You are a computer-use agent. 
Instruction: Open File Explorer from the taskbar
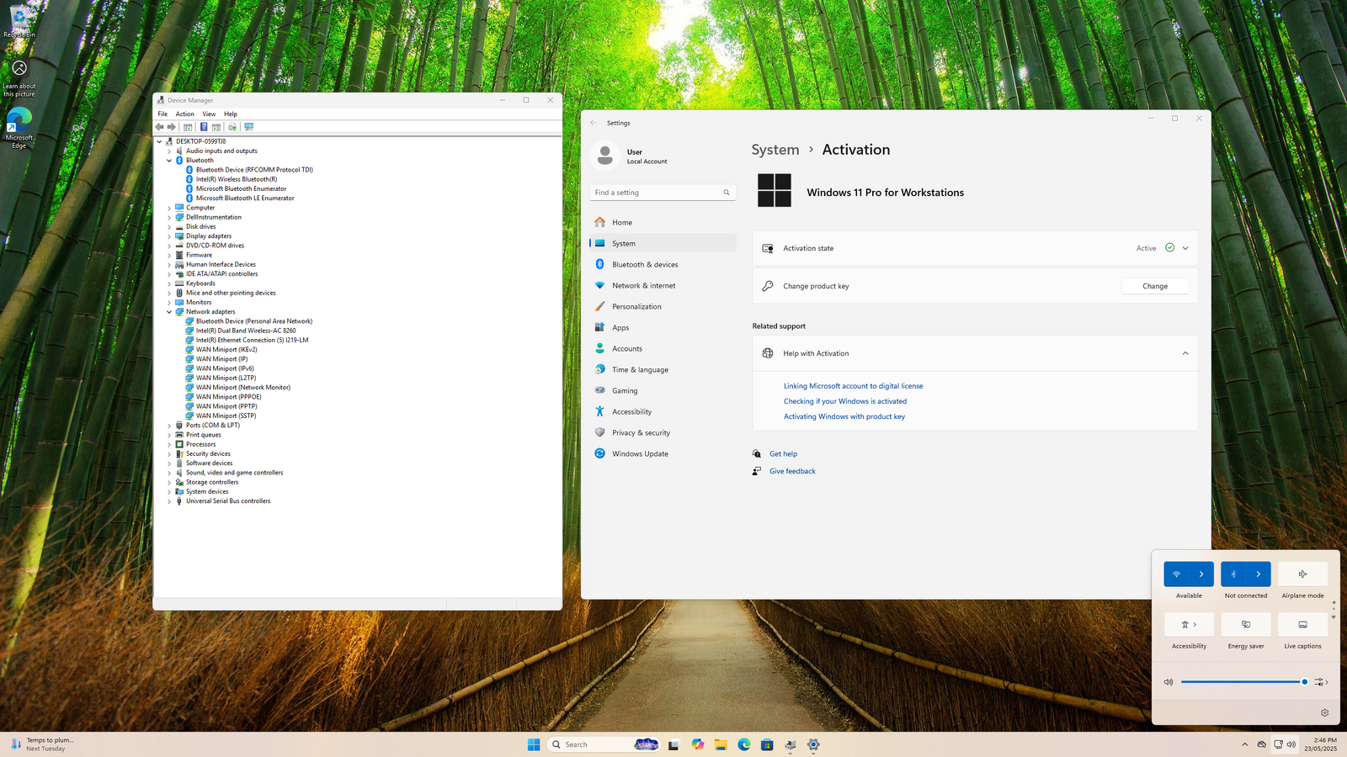click(x=721, y=744)
